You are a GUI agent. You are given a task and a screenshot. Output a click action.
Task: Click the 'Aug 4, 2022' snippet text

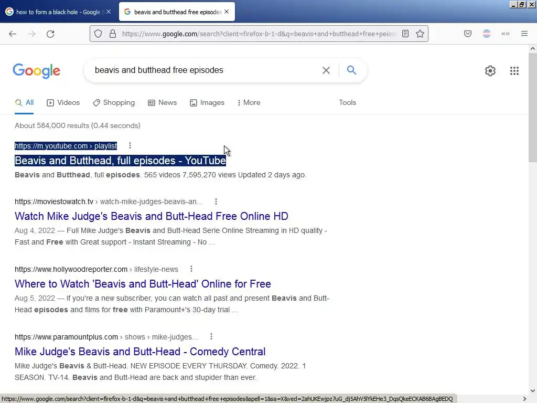(35, 230)
